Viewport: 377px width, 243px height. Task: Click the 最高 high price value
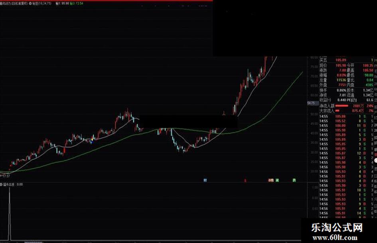(x=368, y=71)
